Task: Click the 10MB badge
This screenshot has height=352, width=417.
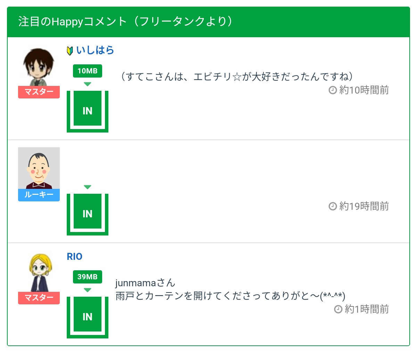Action: point(88,71)
